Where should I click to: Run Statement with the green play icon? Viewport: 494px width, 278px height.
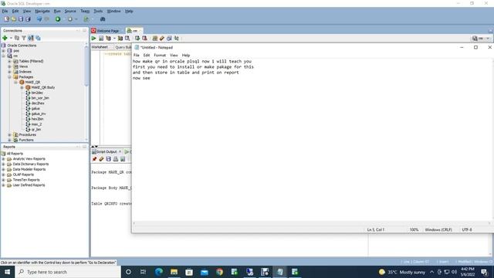pos(93,39)
